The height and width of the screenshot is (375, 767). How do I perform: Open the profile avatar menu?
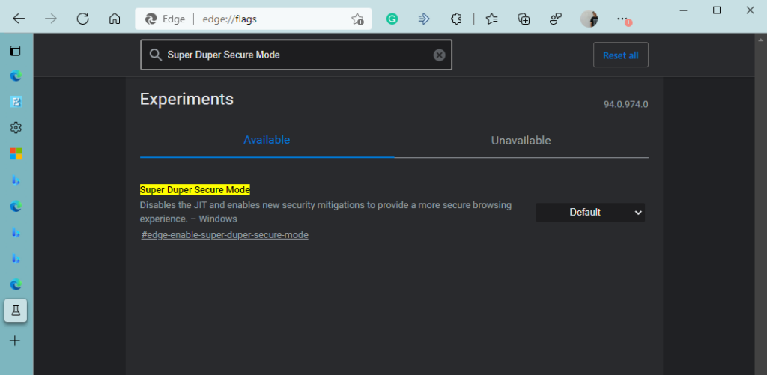pyautogui.click(x=589, y=19)
